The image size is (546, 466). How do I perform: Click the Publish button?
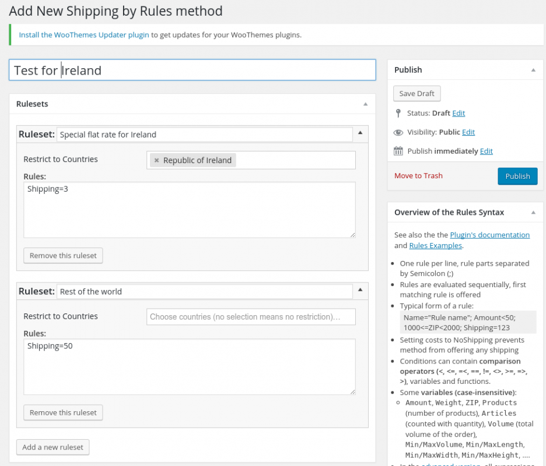[517, 176]
